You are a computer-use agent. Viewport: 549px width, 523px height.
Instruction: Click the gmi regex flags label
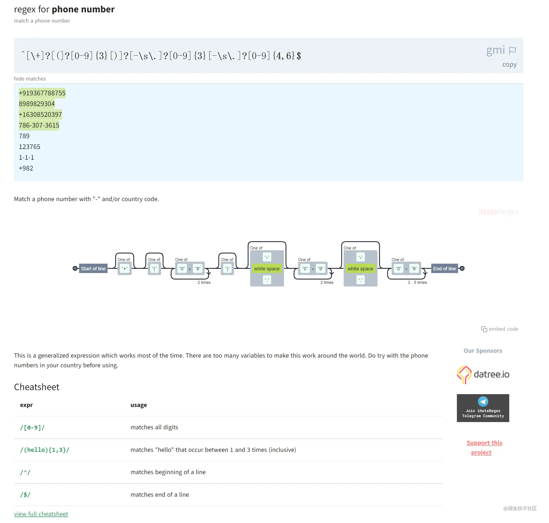(x=496, y=50)
